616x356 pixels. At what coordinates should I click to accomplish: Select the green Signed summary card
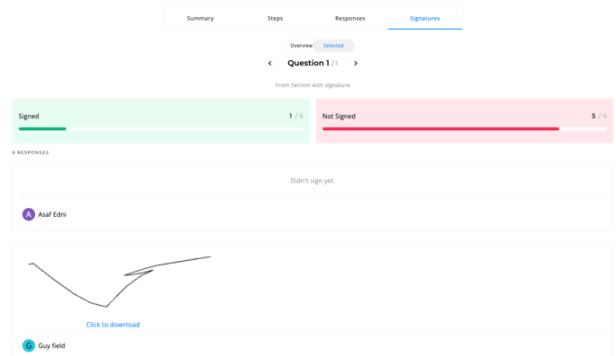pyautogui.click(x=161, y=121)
